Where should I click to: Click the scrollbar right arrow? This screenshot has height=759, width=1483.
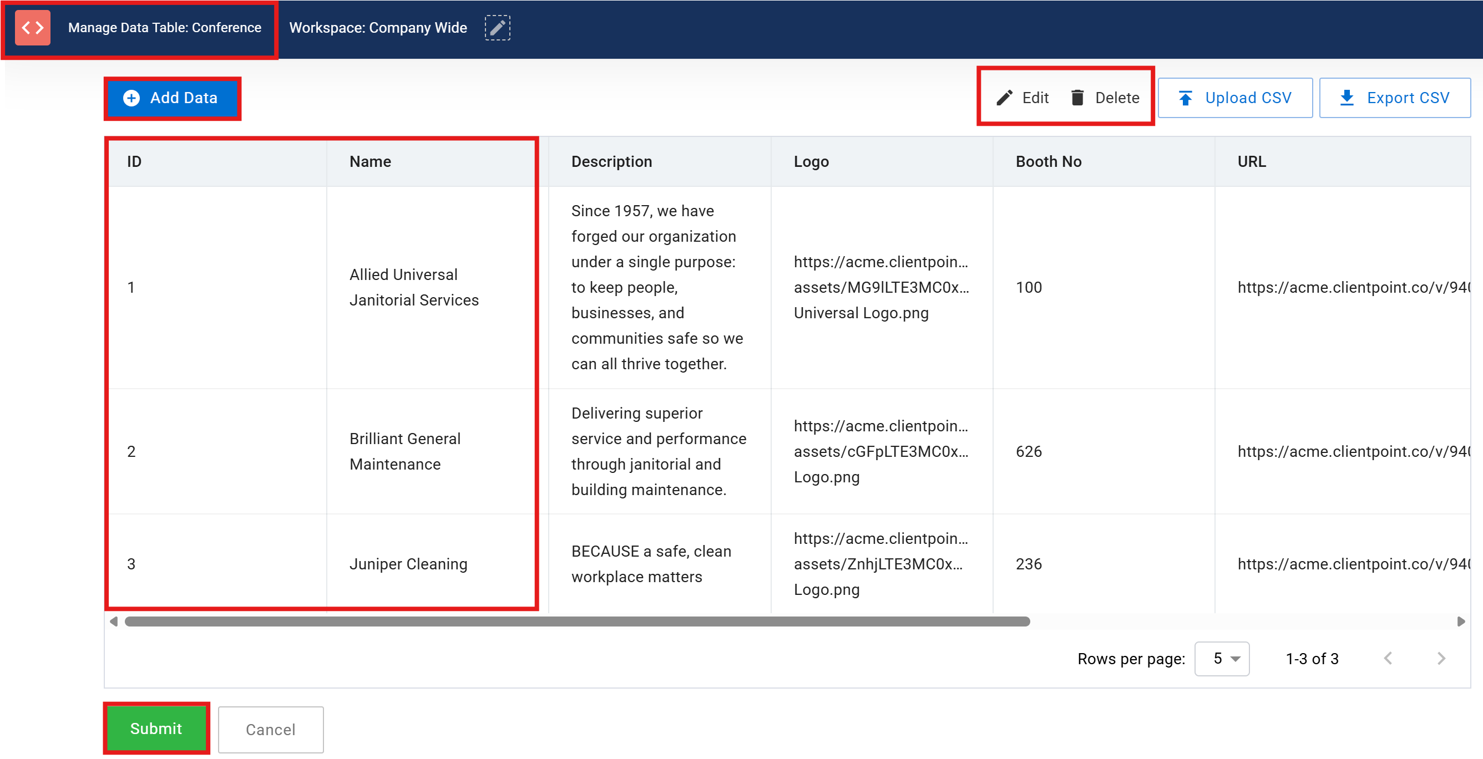(1461, 622)
